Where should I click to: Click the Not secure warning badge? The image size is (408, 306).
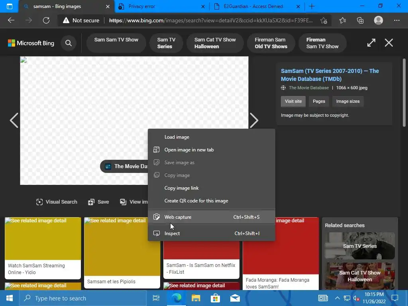(x=81, y=20)
